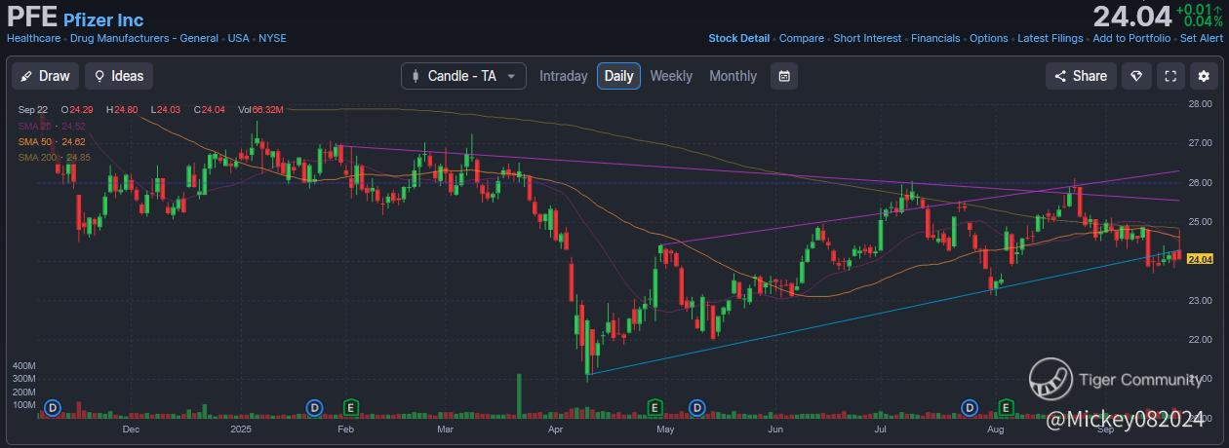Click the large 24.04 last price
This screenshot has width=1229, height=448.
click(x=1130, y=16)
